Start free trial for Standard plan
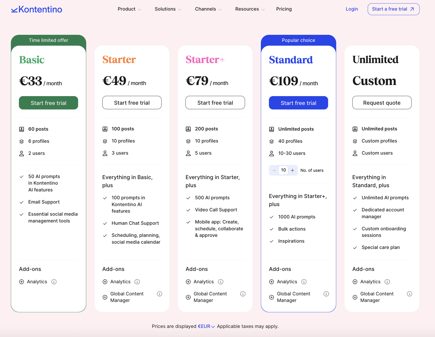435x337 pixels. pyautogui.click(x=298, y=103)
